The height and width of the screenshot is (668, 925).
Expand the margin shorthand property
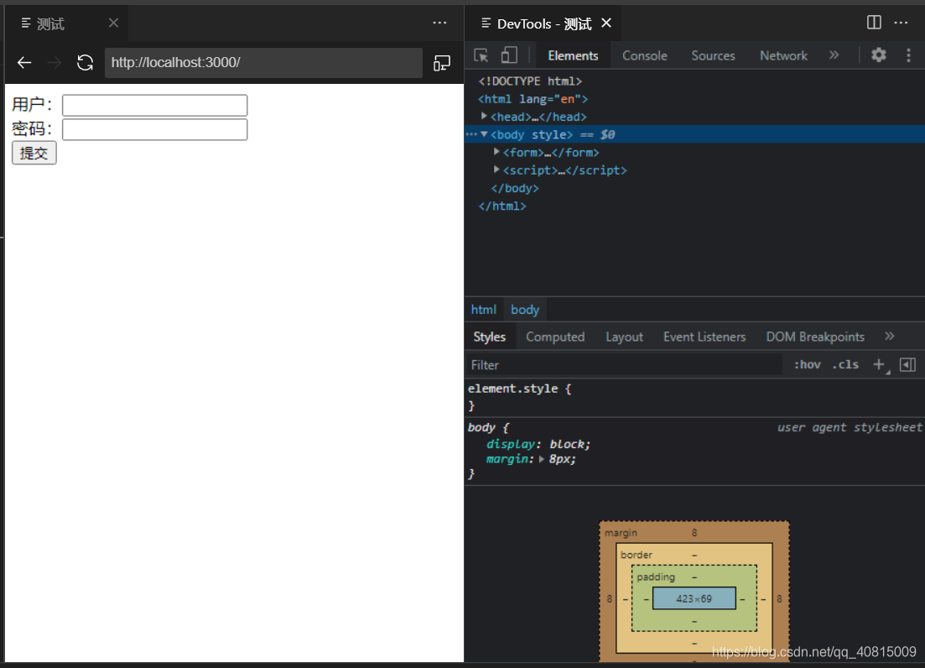[542, 459]
